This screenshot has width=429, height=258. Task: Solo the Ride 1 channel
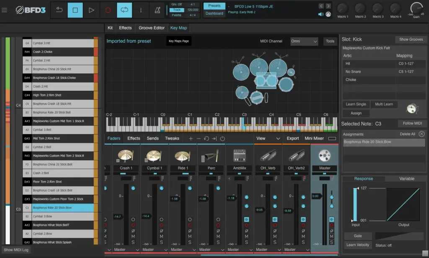pyautogui.click(x=190, y=242)
